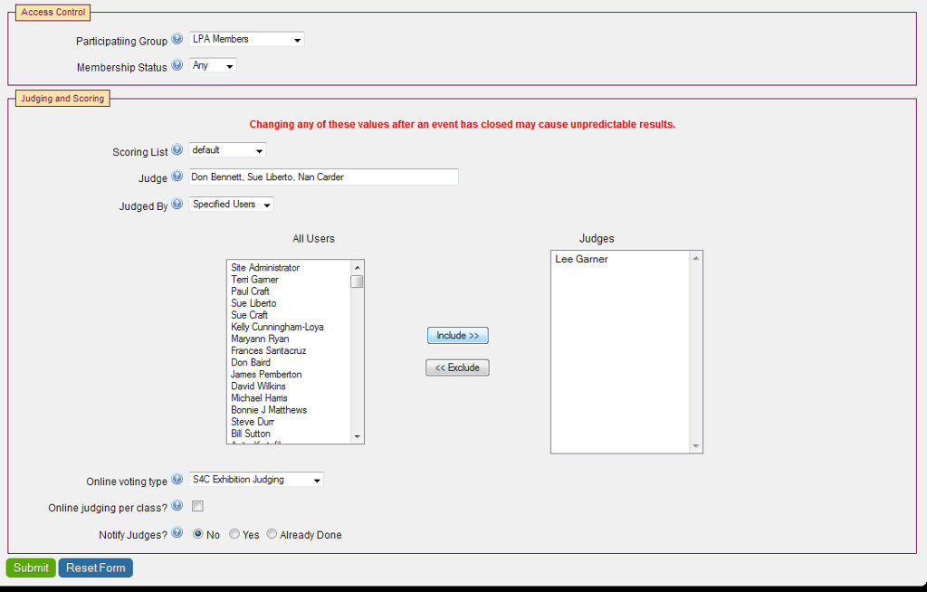
Task: Choose Already Done for Notify Judges
Action: click(272, 535)
